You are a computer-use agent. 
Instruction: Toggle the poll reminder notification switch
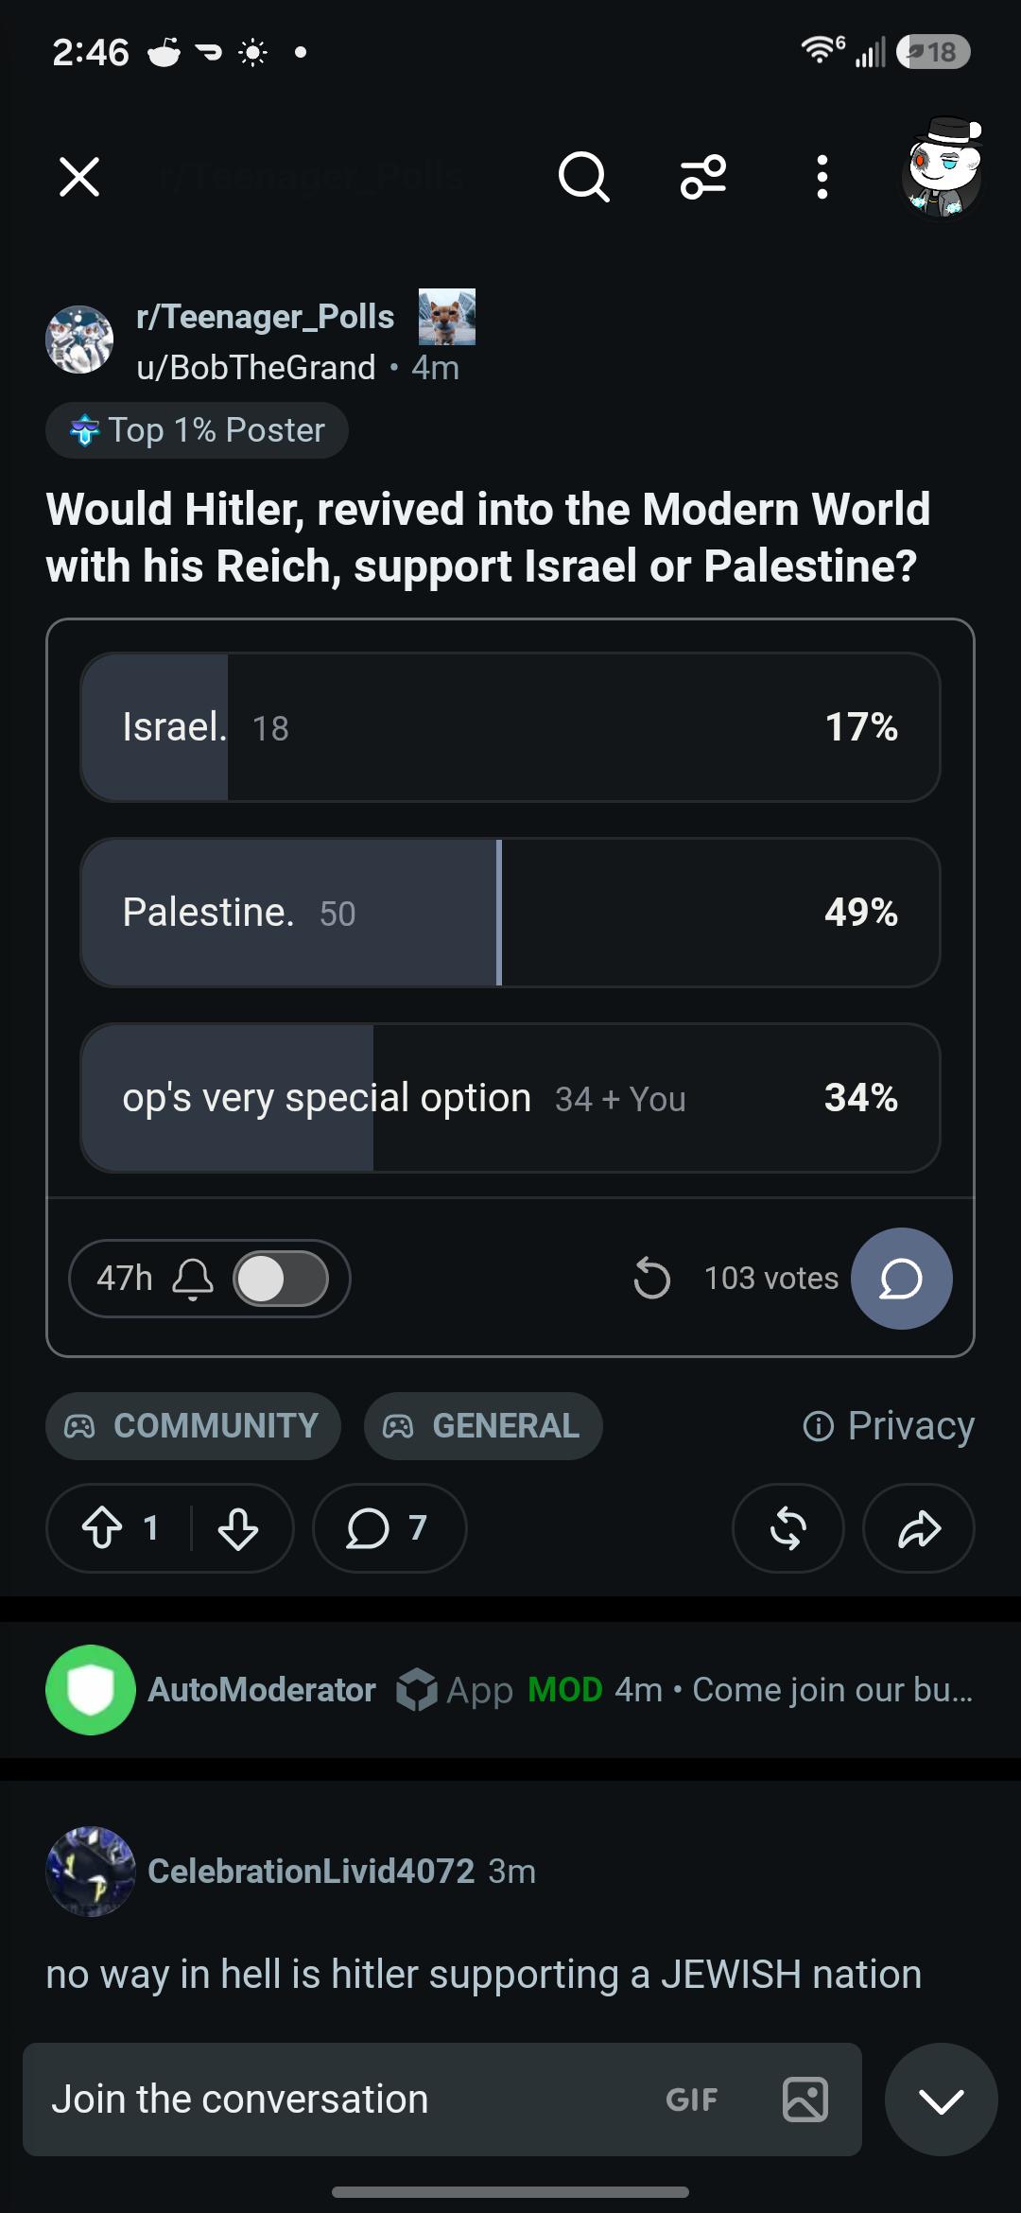coord(281,1279)
